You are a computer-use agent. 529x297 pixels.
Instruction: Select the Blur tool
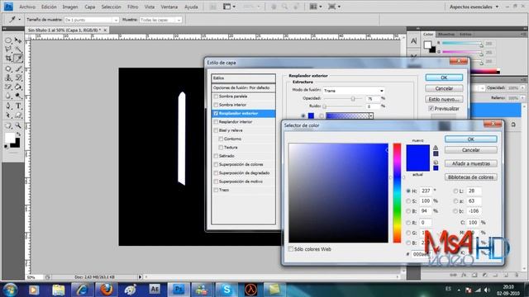8,96
